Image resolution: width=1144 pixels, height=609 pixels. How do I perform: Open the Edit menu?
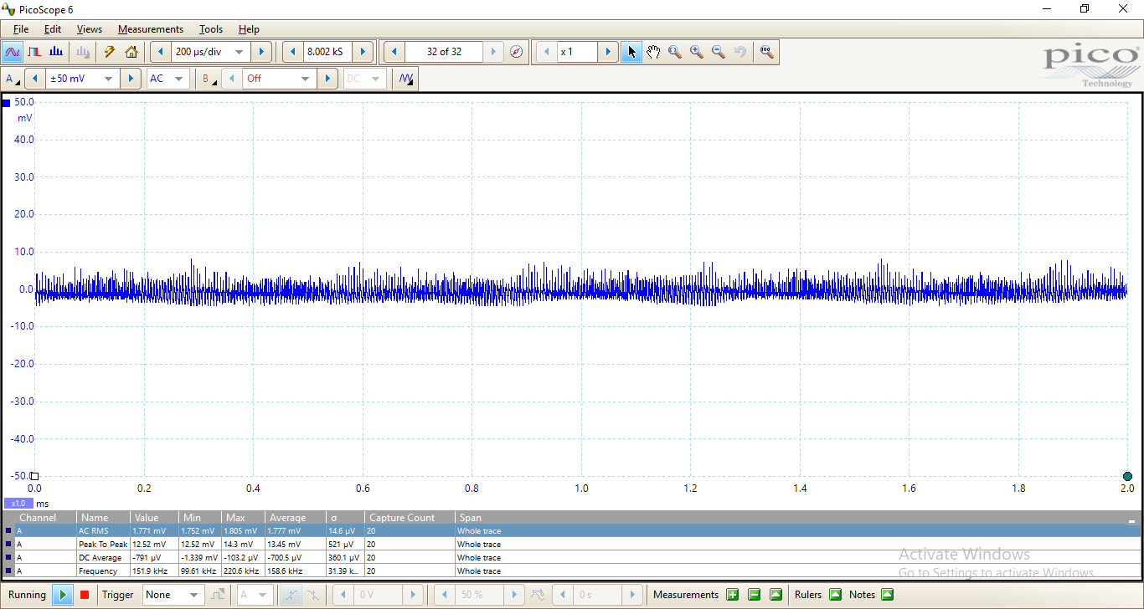(x=53, y=29)
